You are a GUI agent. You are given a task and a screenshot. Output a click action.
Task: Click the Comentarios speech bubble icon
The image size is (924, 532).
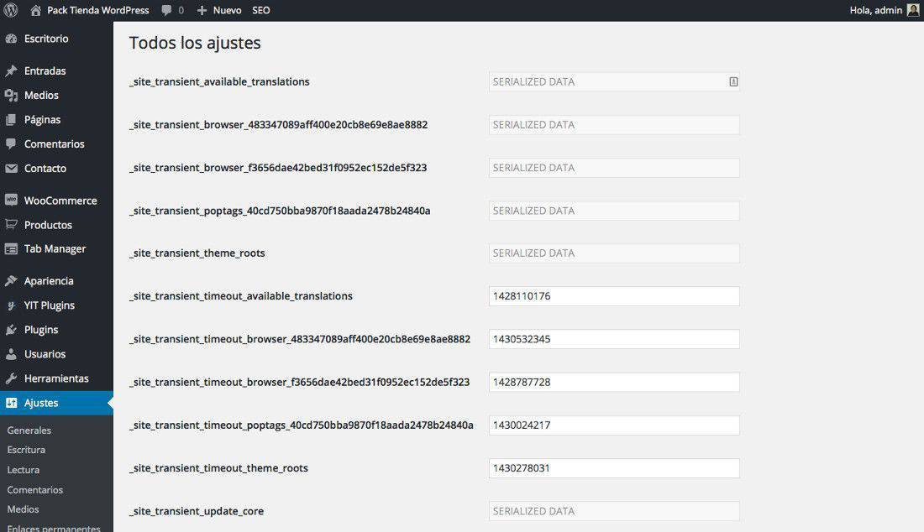point(11,143)
